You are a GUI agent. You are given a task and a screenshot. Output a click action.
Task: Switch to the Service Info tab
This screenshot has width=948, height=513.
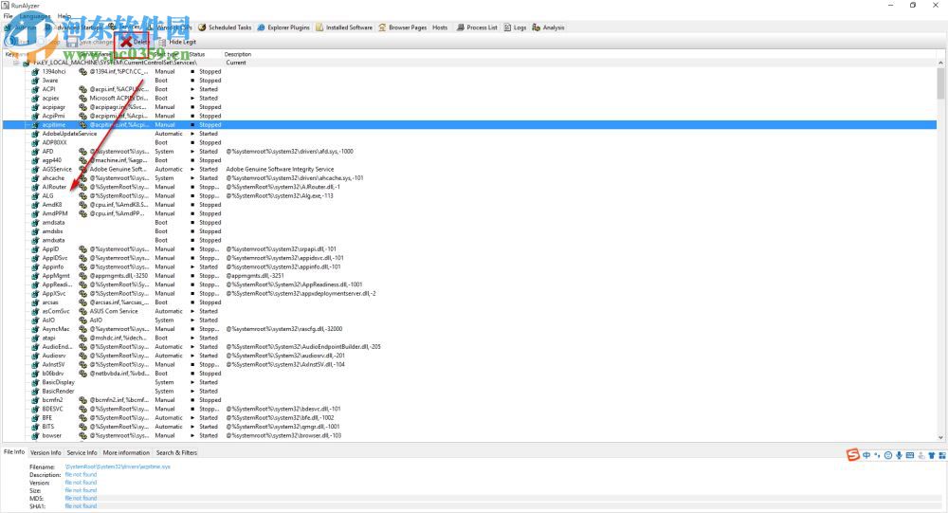pyautogui.click(x=82, y=452)
